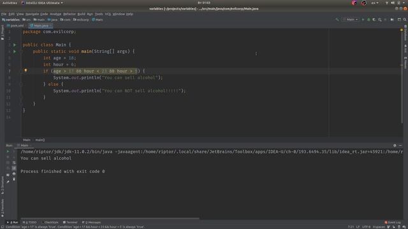Click the Main tab in Run panel
The width and height of the screenshot is (408, 229).
(x=24, y=146)
